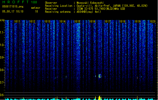Click the Receiving antenna label
The width and height of the screenshot is (158, 100).
58,12
